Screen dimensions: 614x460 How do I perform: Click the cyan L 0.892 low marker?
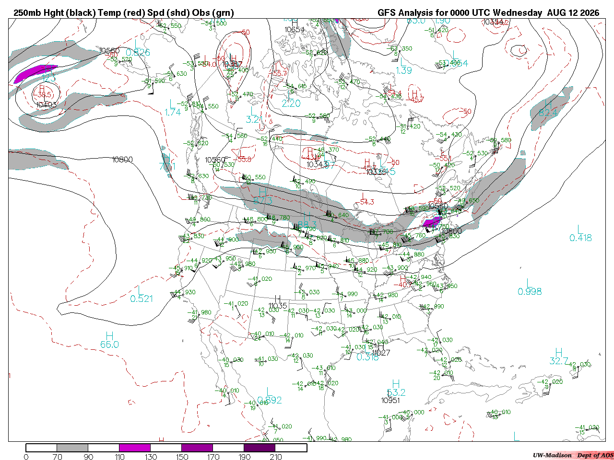pos(270,396)
